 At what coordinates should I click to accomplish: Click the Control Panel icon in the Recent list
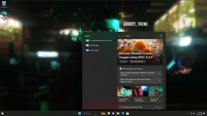87,50
